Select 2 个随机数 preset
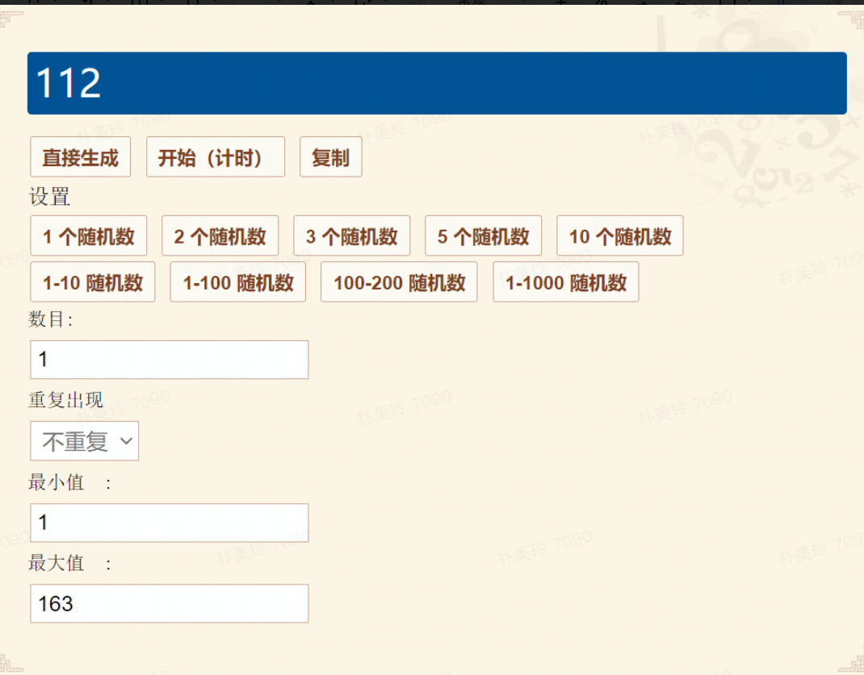The height and width of the screenshot is (675, 864). [x=220, y=236]
